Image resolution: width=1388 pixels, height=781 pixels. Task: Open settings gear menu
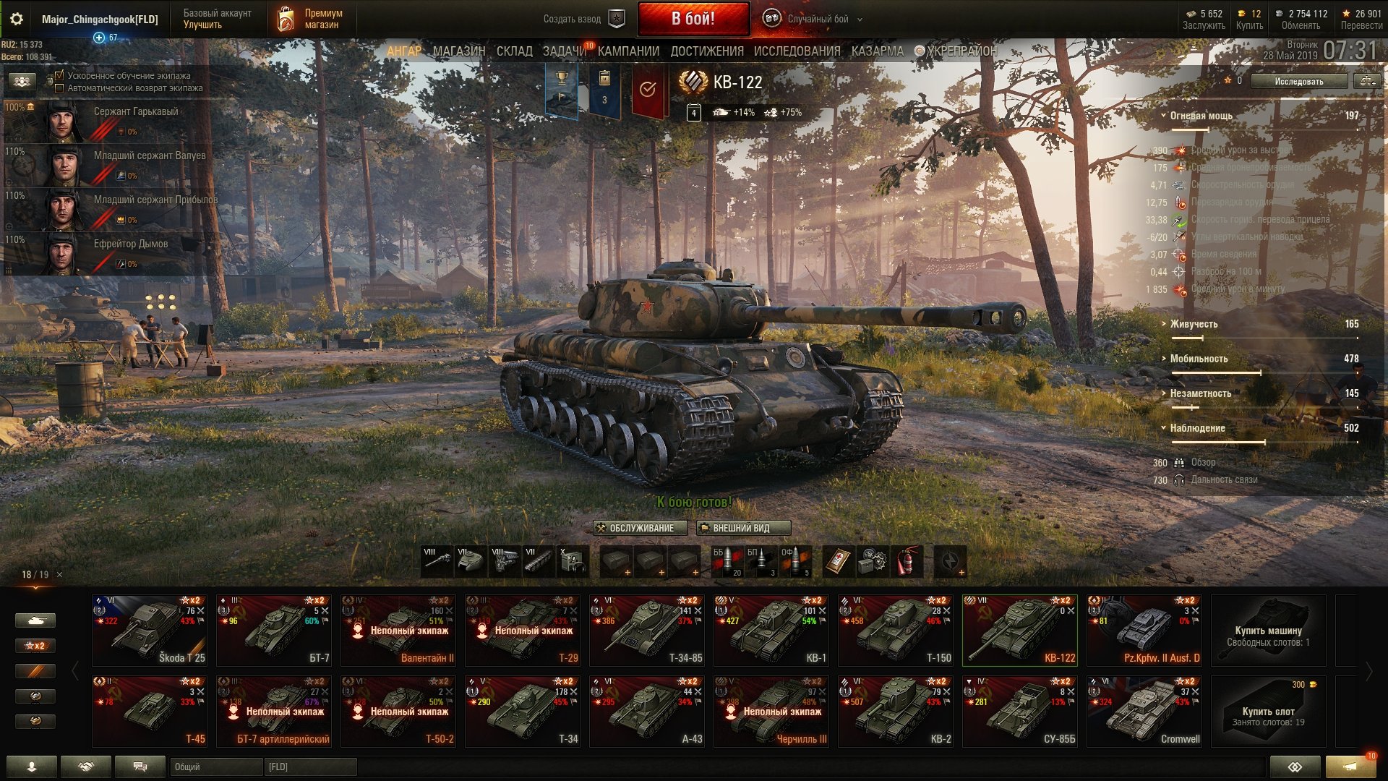point(16,19)
